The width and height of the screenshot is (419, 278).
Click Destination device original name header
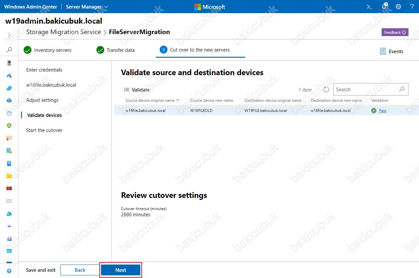click(x=273, y=100)
